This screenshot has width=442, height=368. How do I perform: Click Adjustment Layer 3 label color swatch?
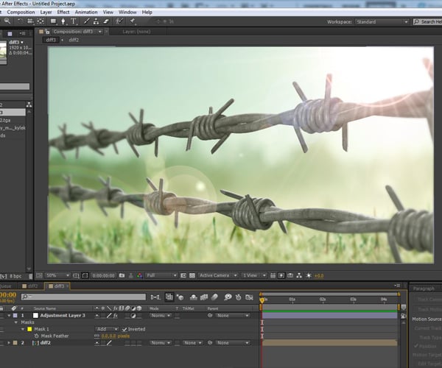coord(15,315)
